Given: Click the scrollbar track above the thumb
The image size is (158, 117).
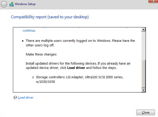Looking at the screenshot, I should [144, 46].
